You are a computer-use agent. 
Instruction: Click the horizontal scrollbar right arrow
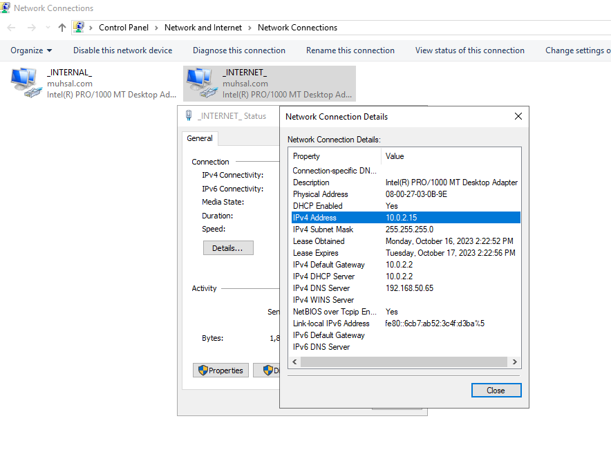pos(514,362)
